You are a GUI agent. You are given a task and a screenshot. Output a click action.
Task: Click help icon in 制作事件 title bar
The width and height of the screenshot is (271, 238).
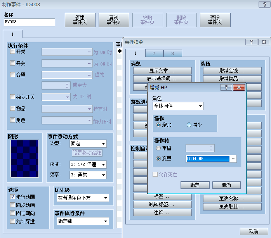264,5
